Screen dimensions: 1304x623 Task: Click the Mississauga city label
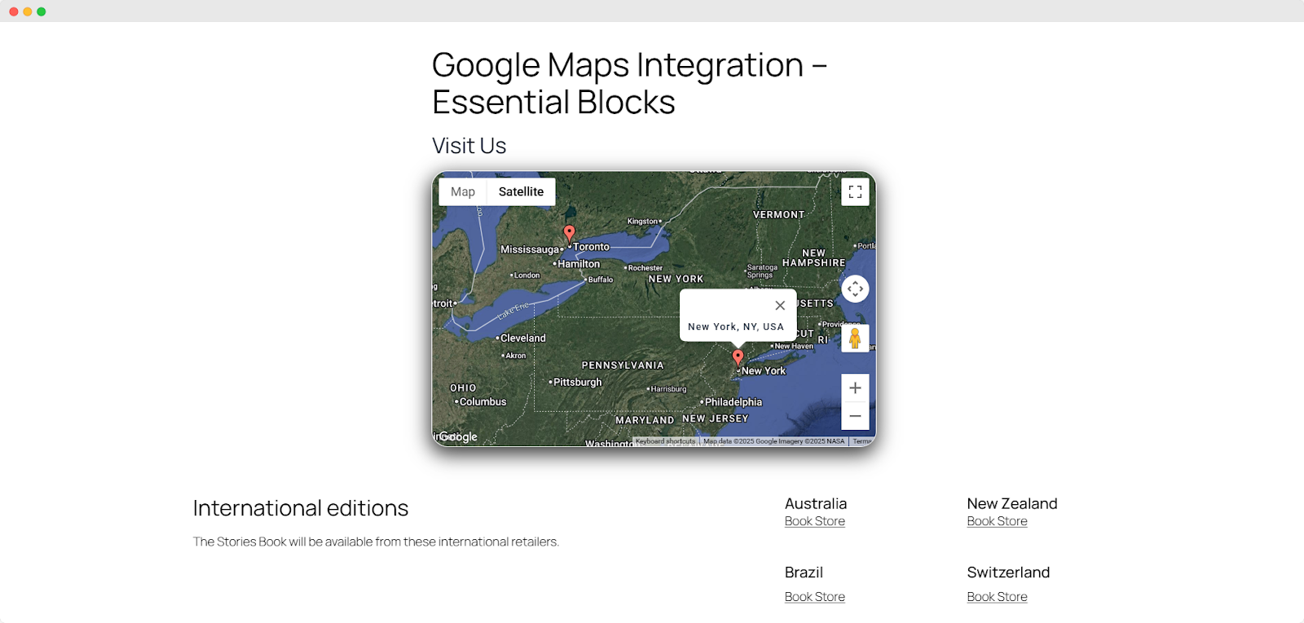[530, 249]
